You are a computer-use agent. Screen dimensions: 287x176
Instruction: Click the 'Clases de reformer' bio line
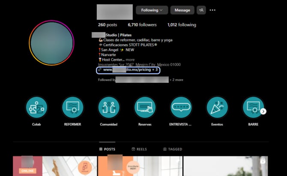point(135,40)
